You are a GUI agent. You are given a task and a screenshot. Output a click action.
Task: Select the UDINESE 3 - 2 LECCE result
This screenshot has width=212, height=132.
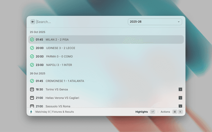click(61, 48)
